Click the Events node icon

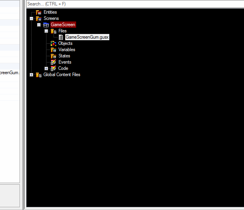click(53, 62)
